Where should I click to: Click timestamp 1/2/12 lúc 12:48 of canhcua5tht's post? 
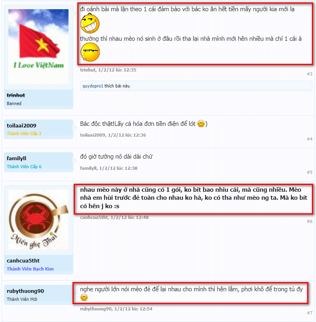129,217
